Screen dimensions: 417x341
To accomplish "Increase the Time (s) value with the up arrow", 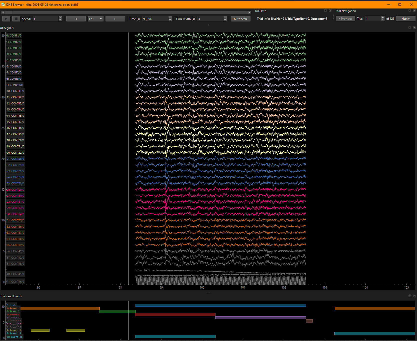I will pyautogui.click(x=170, y=17).
